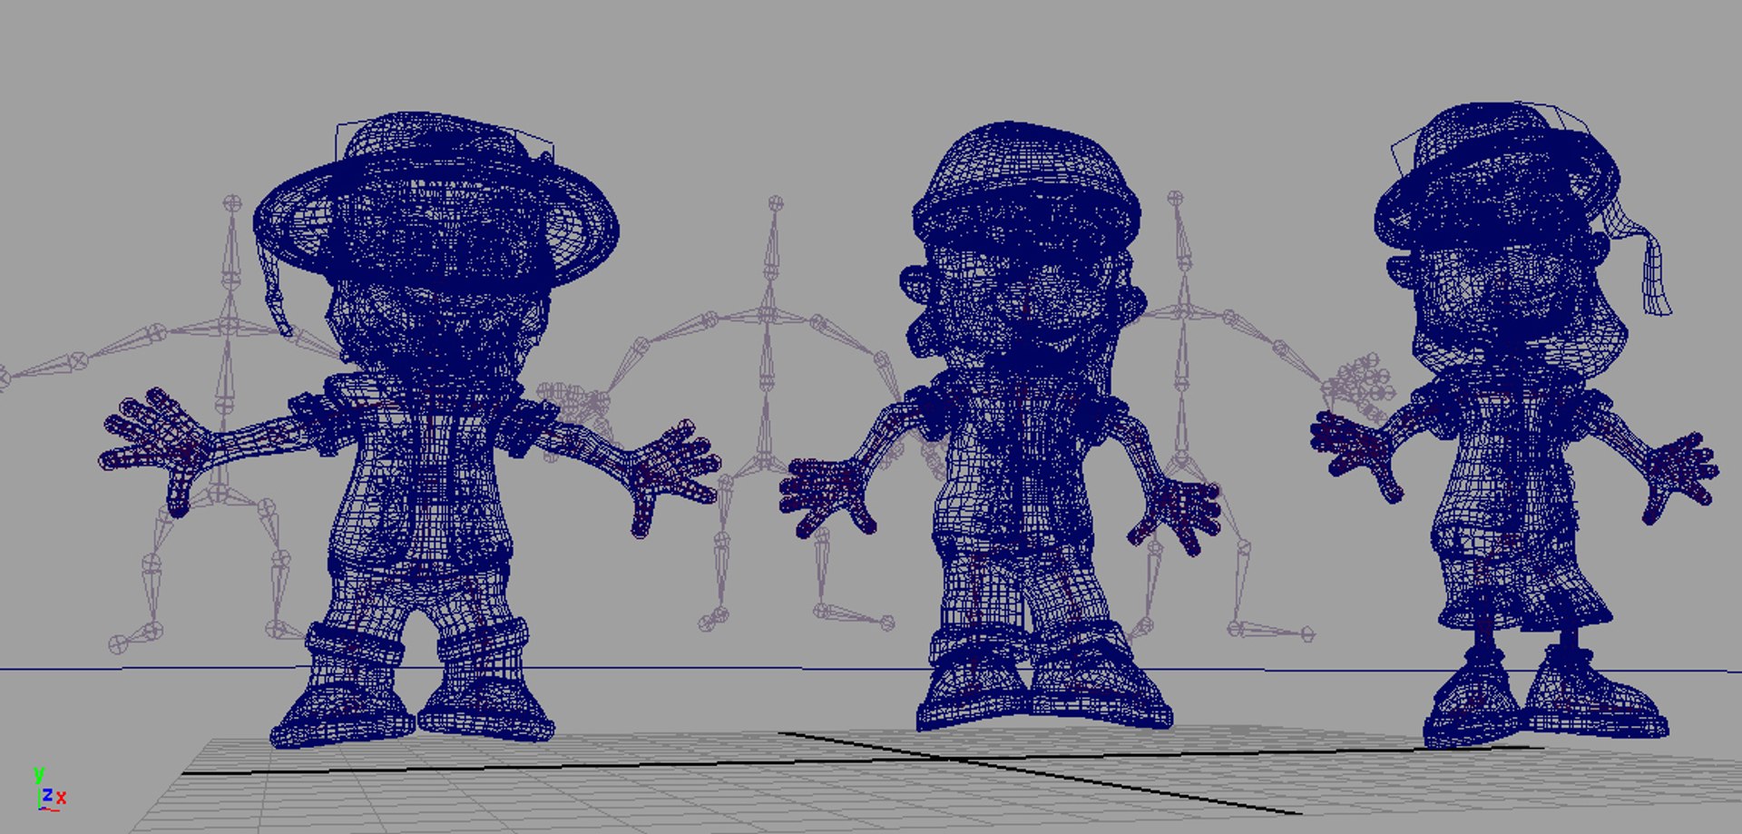Select the right character's shoes wireframe
Screen dimensions: 1742x834
(x=1544, y=699)
